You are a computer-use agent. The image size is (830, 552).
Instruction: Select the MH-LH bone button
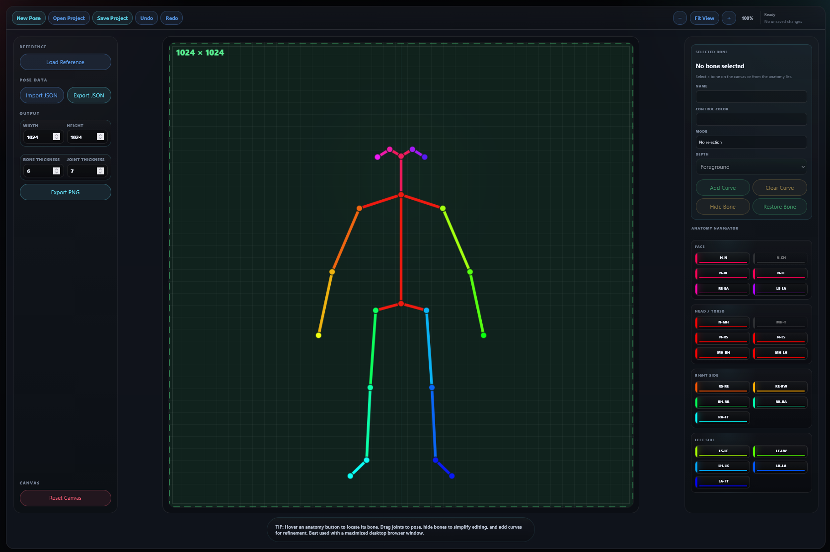(x=780, y=353)
